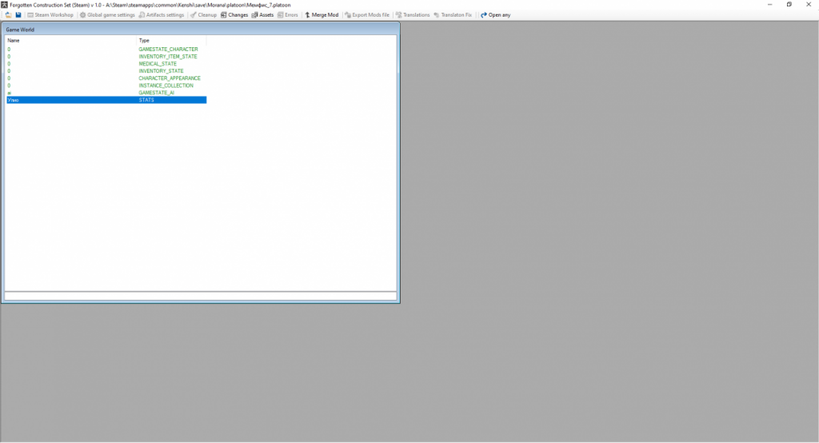This screenshot has height=443, width=819.
Task: Click the Open any button
Action: point(495,14)
